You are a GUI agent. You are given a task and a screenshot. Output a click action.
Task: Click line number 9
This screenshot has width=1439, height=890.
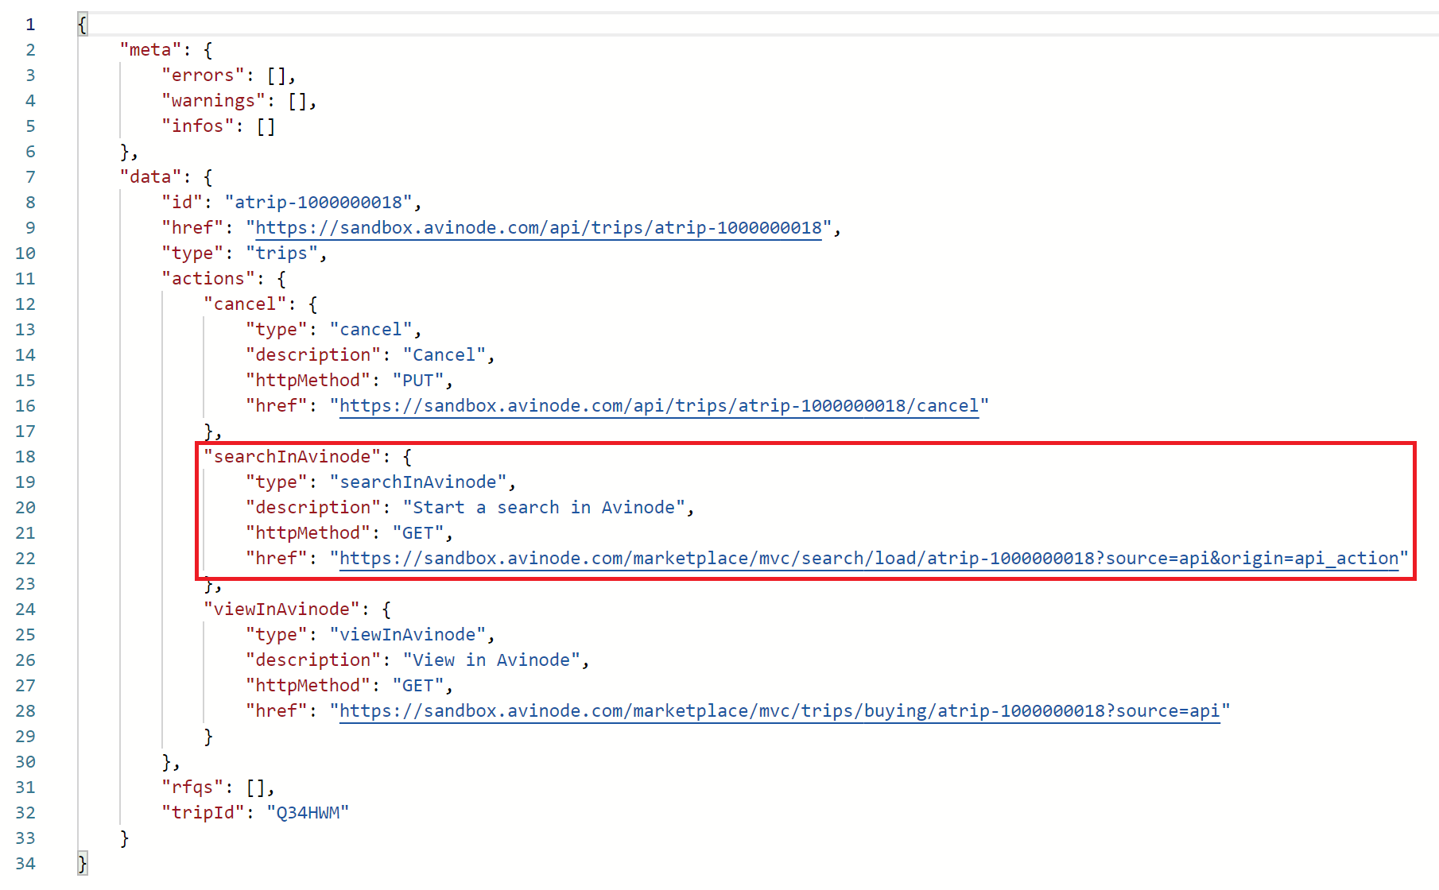pos(30,228)
